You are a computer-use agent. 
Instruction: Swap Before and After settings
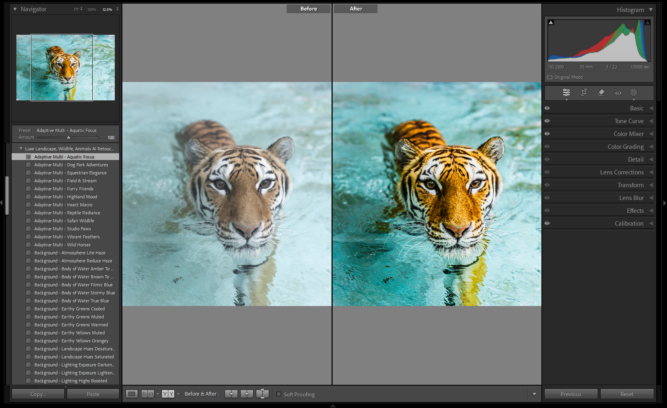coord(262,394)
